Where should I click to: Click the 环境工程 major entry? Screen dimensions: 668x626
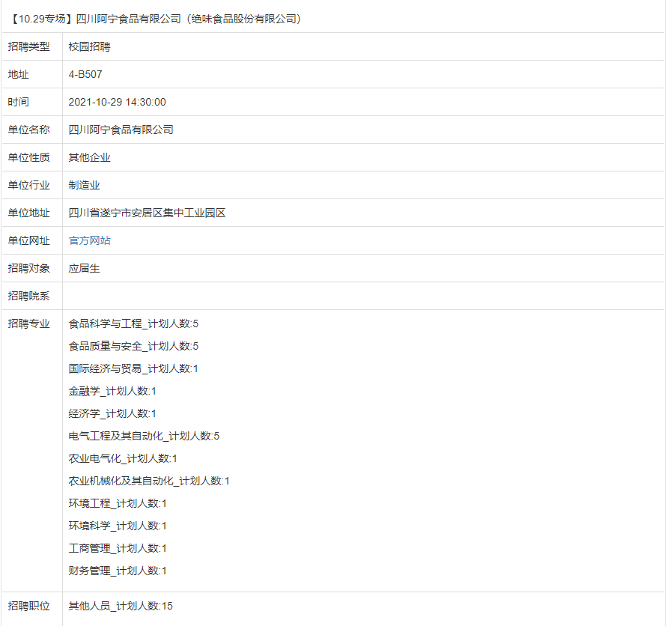tap(118, 503)
